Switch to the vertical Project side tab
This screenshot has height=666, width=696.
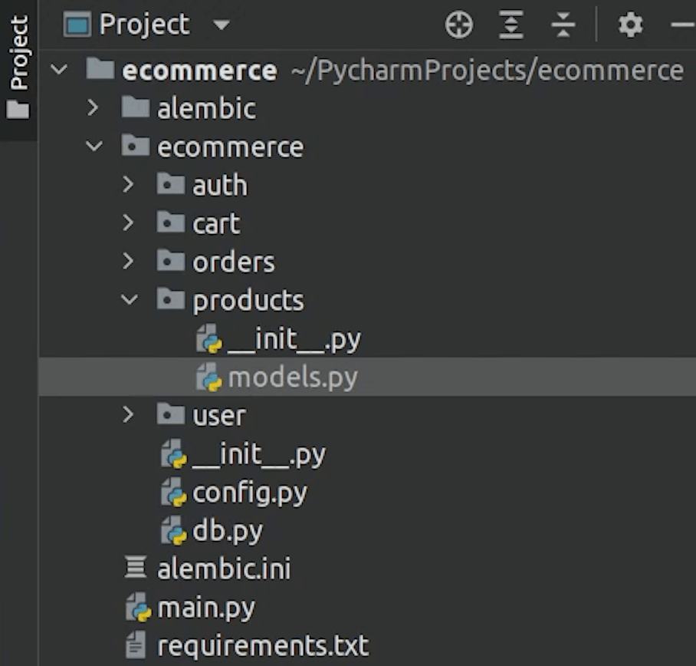pyautogui.click(x=18, y=68)
